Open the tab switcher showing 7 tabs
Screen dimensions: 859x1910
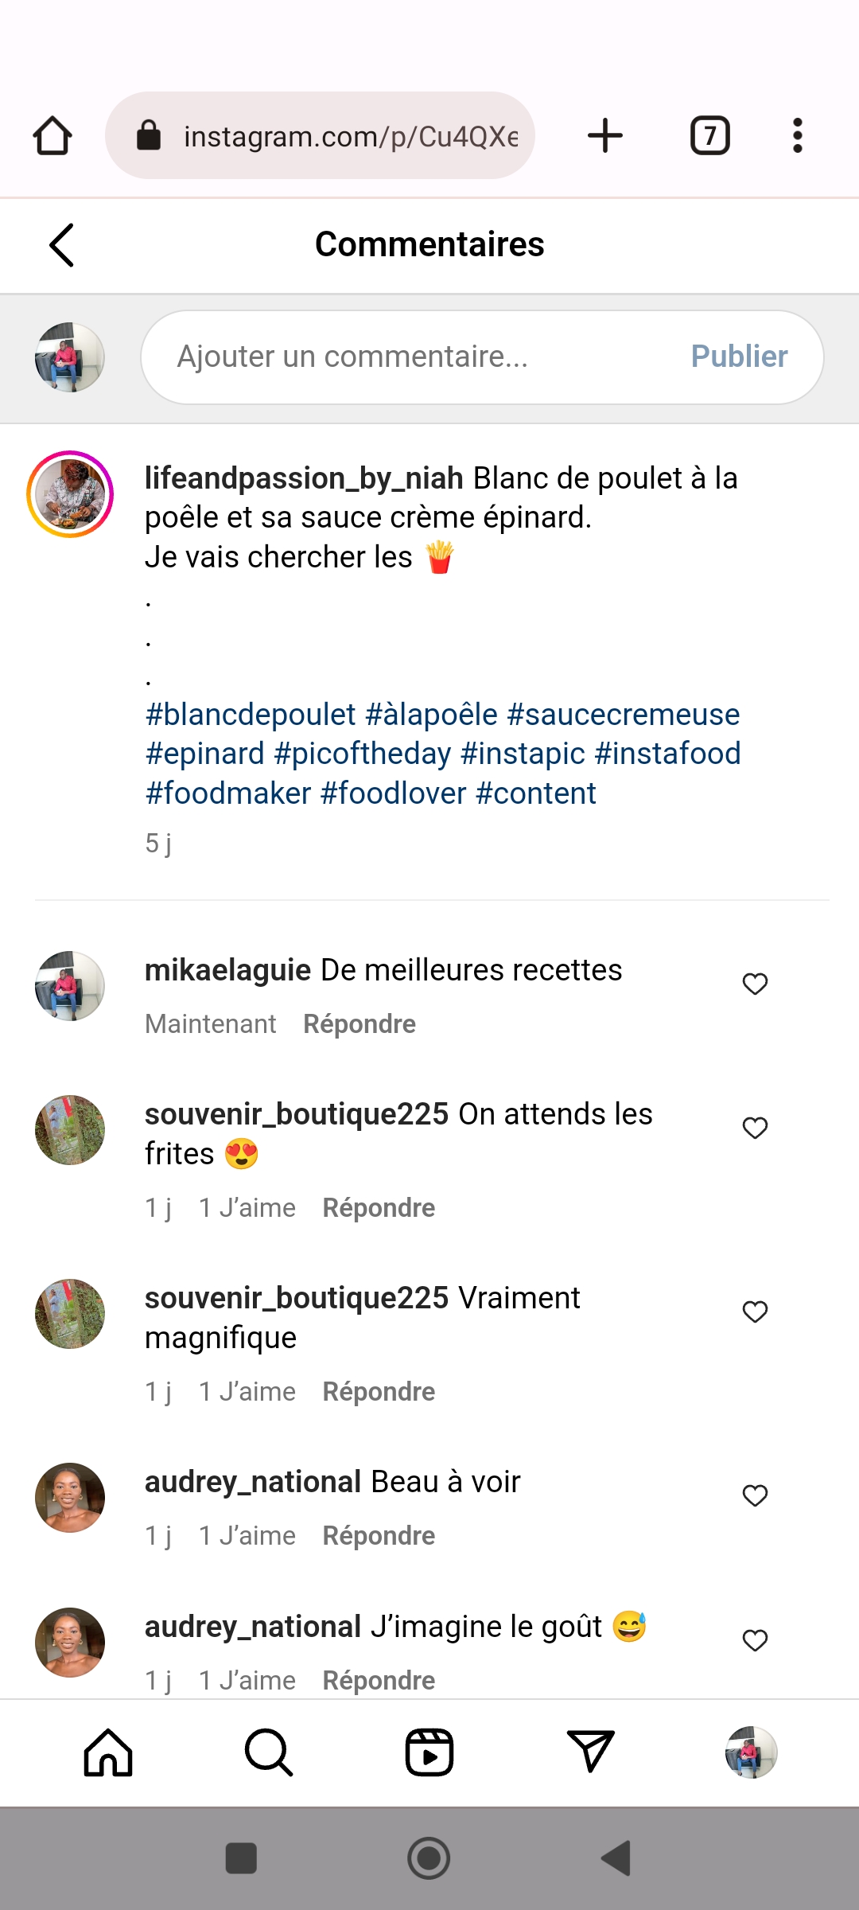(x=709, y=135)
